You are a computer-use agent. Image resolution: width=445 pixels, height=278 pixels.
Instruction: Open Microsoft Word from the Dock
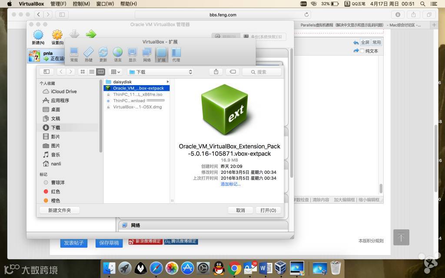(x=266, y=268)
